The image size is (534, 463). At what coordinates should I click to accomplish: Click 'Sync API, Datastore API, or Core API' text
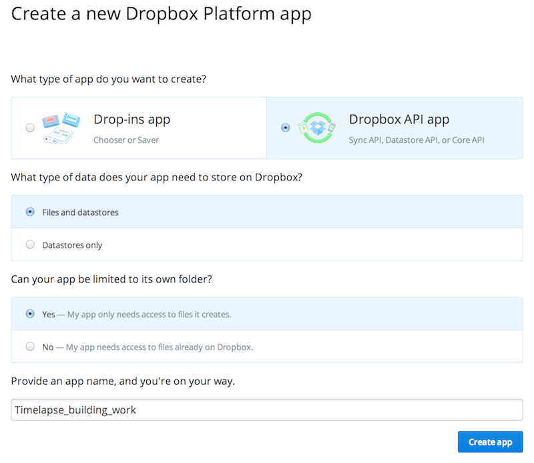[x=417, y=140]
